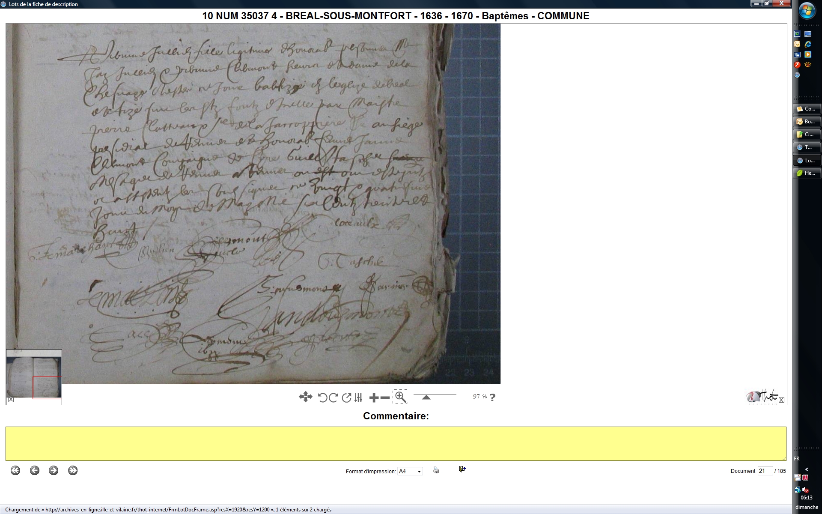
Task: Select the pan/move image tool
Action: (x=305, y=397)
